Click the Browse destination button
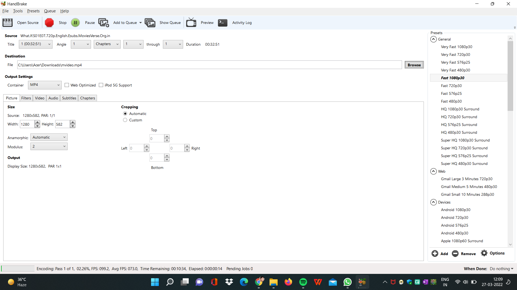The height and width of the screenshot is (290, 517). 414,65
